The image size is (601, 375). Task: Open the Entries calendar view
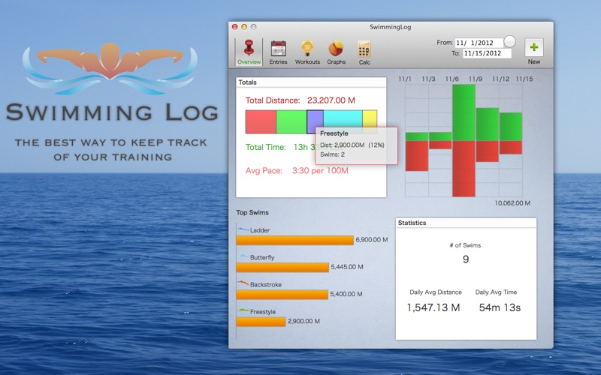[278, 52]
